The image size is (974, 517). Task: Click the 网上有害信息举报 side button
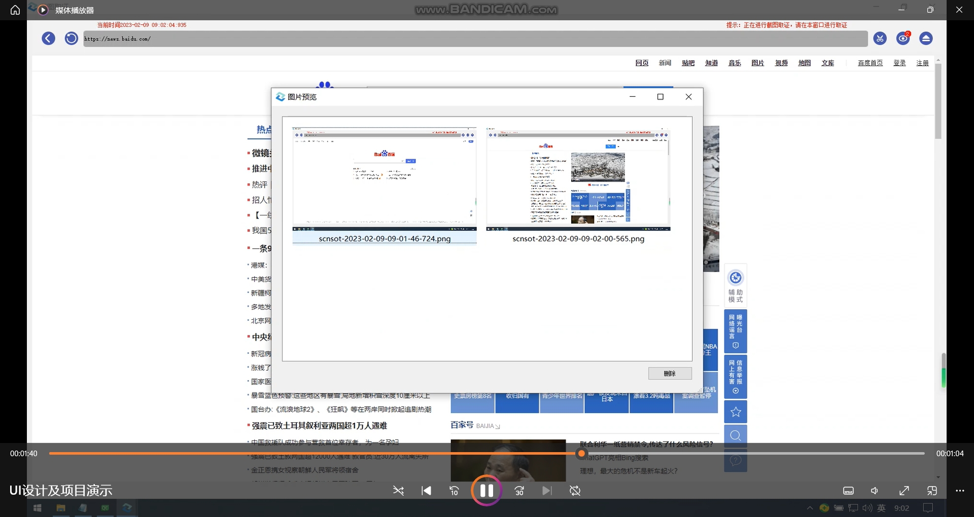[736, 377]
